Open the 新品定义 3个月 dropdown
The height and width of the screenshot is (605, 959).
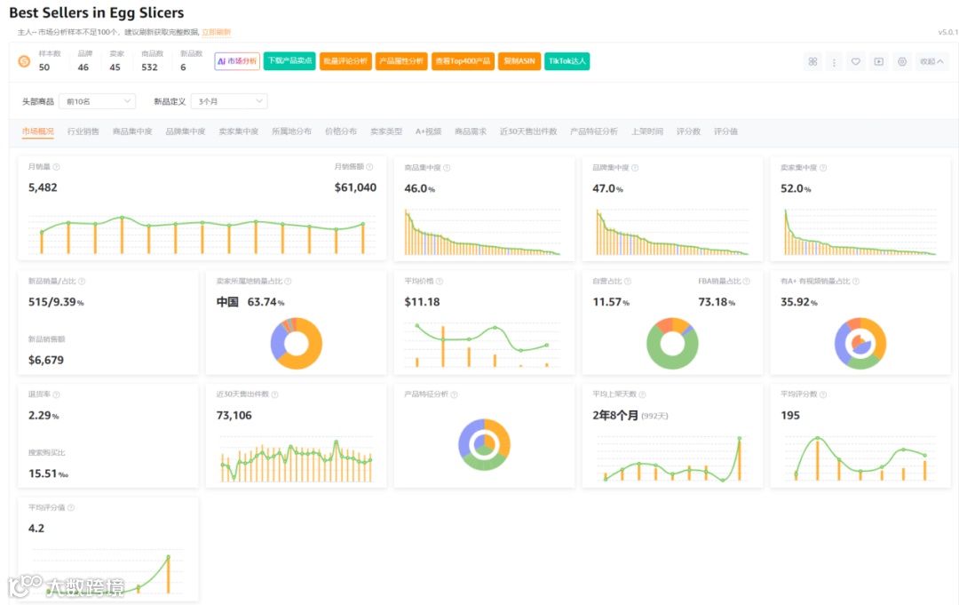pyautogui.click(x=229, y=101)
